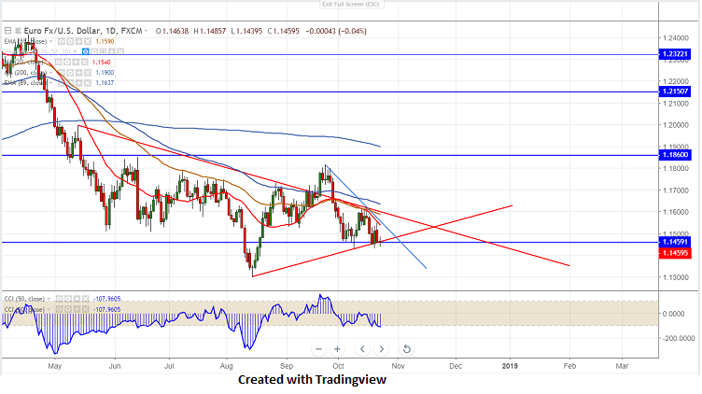Click the red current price label 1.14595
Image resolution: width=702 pixels, height=394 pixels.
(675, 253)
